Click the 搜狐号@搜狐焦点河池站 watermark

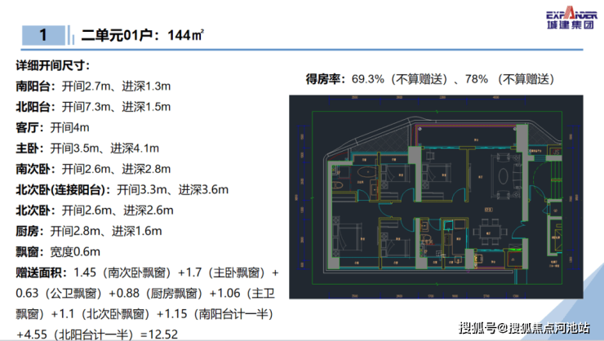pyautogui.click(x=524, y=328)
